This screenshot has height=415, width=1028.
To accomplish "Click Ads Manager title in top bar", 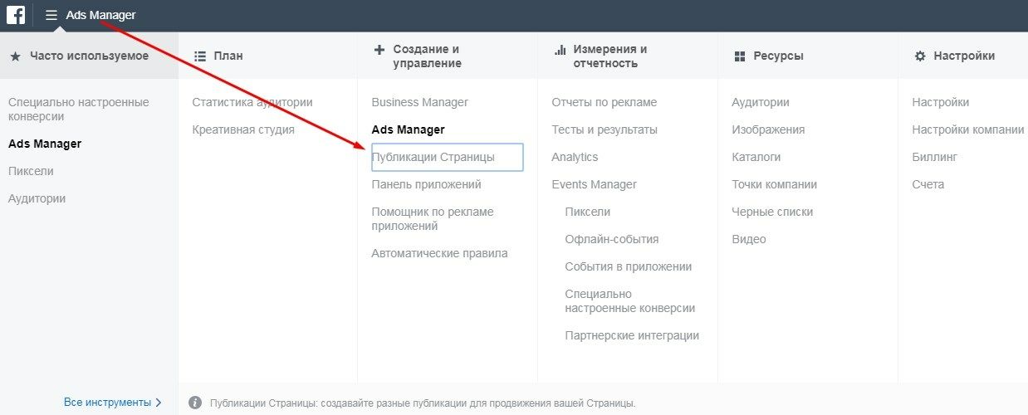I will pyautogui.click(x=100, y=15).
